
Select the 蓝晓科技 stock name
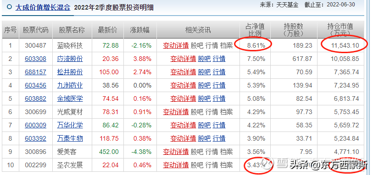pyautogui.click(x=70, y=45)
